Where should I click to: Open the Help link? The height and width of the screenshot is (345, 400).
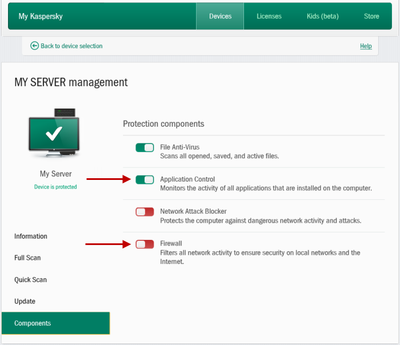coord(366,46)
